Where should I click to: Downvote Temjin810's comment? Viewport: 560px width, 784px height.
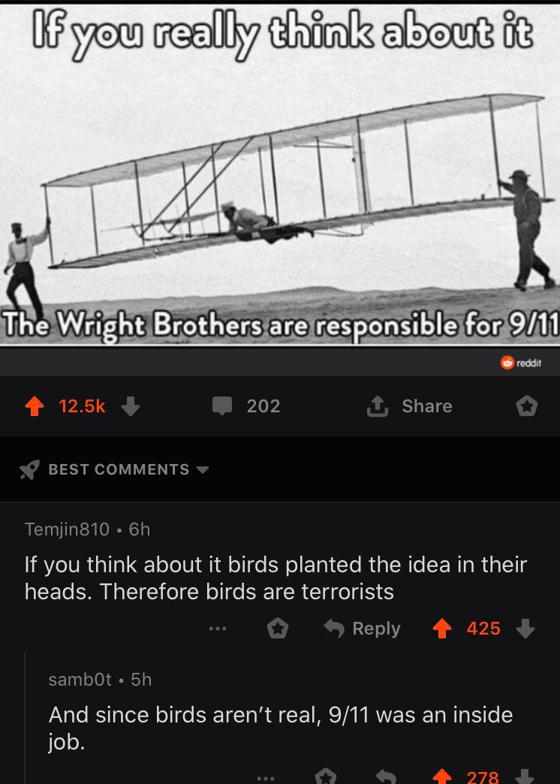pos(525,629)
